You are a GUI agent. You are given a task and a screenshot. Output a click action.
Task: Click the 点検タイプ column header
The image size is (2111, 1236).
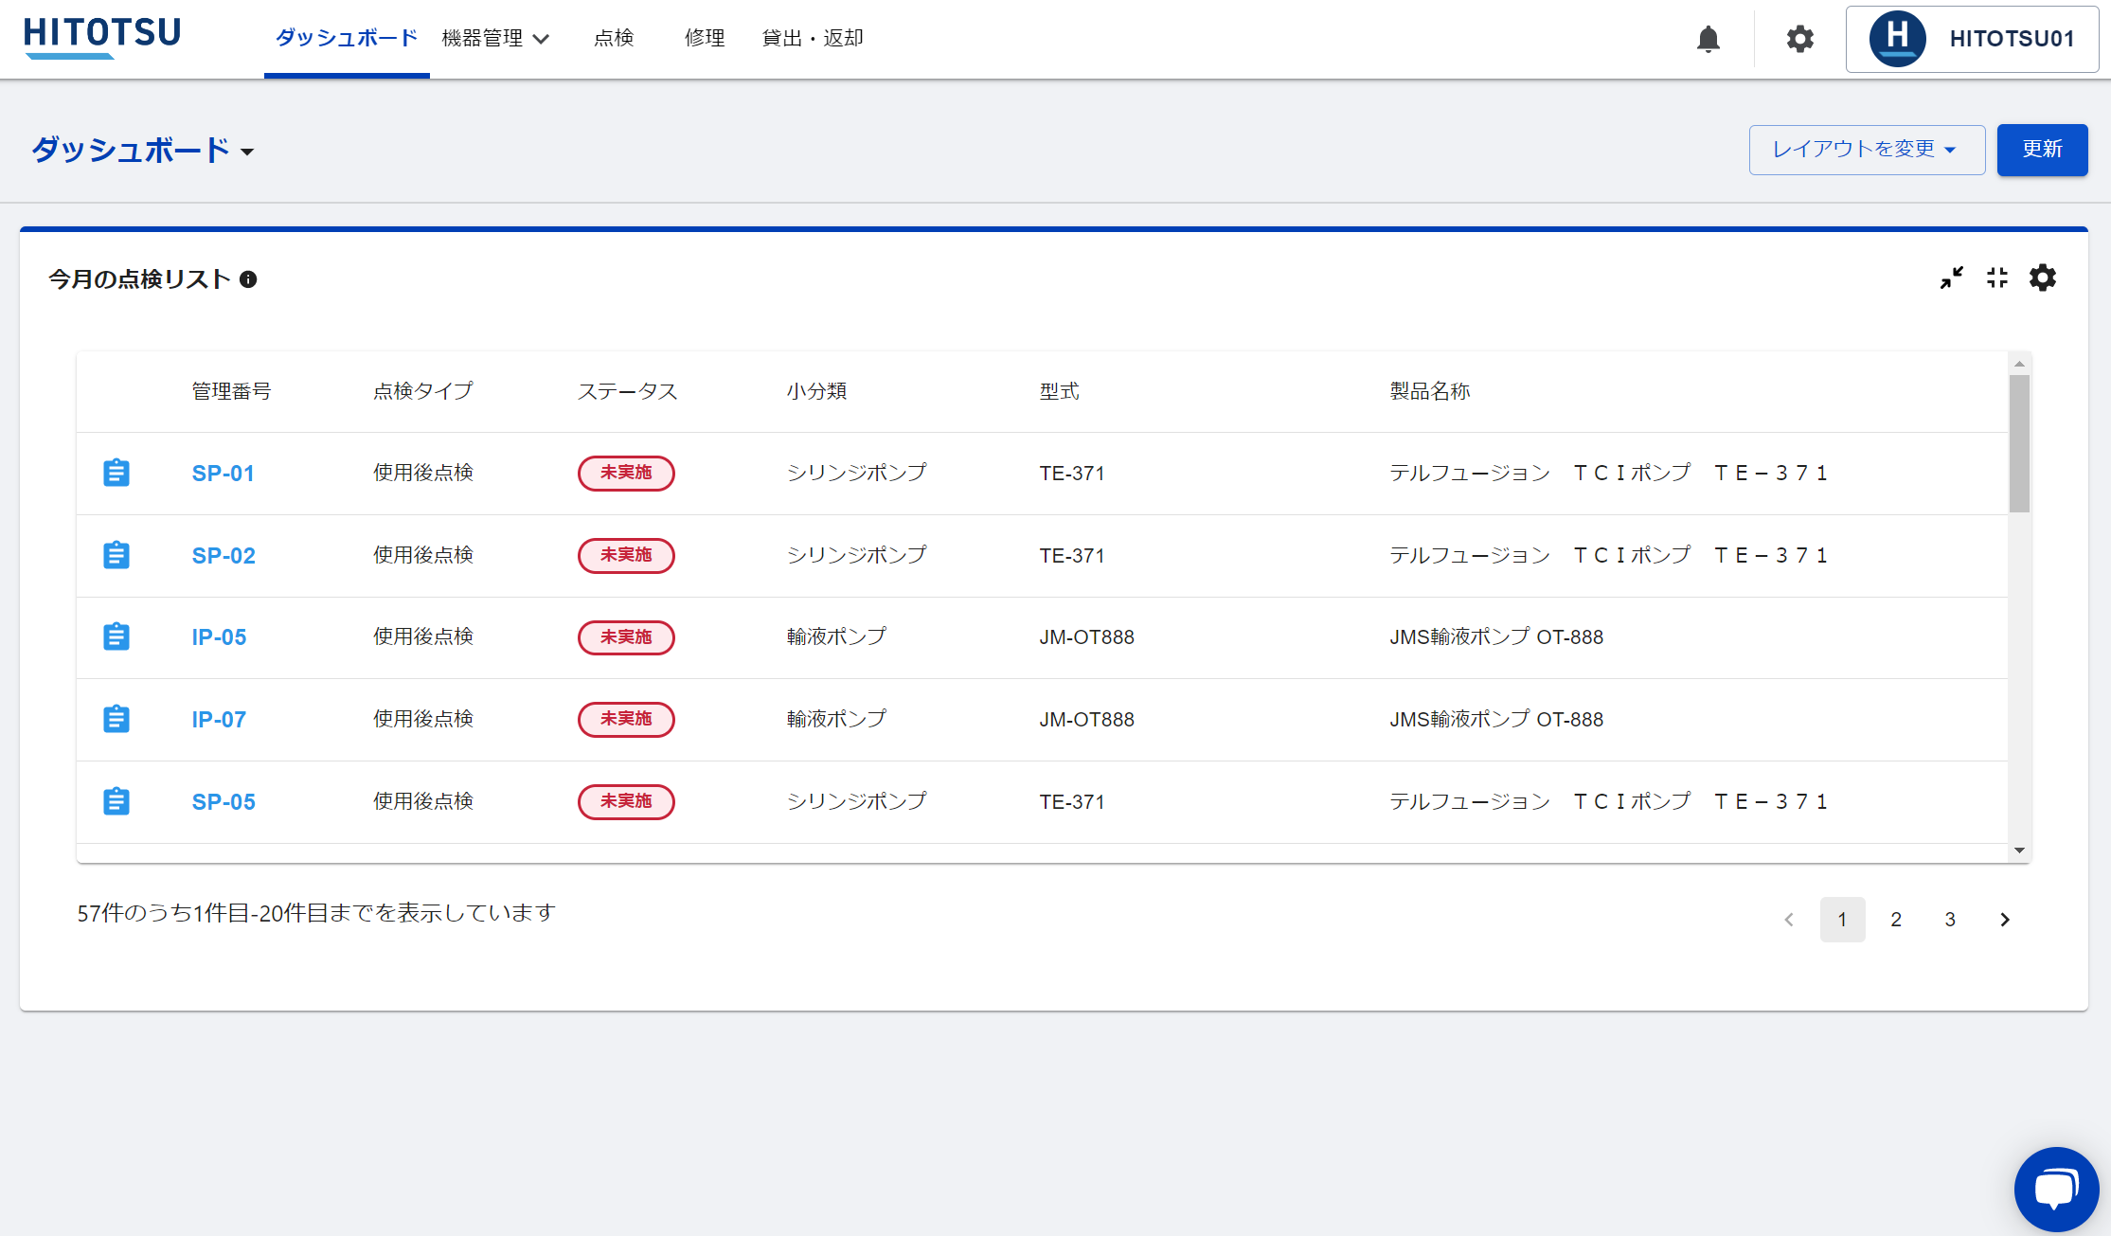tap(422, 391)
